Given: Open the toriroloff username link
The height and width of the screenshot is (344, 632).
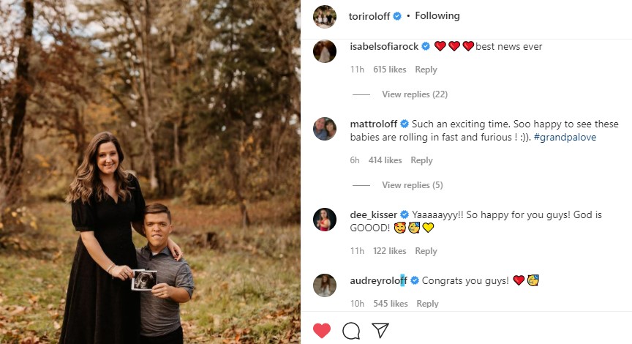Looking at the screenshot, I should point(369,16).
